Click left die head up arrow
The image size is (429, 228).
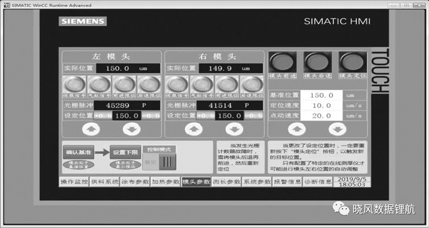91,129
